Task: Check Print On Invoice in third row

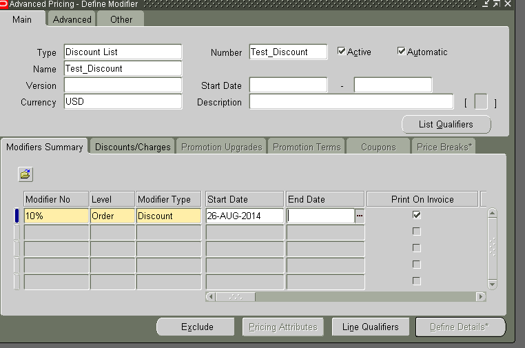Action: click(x=417, y=248)
